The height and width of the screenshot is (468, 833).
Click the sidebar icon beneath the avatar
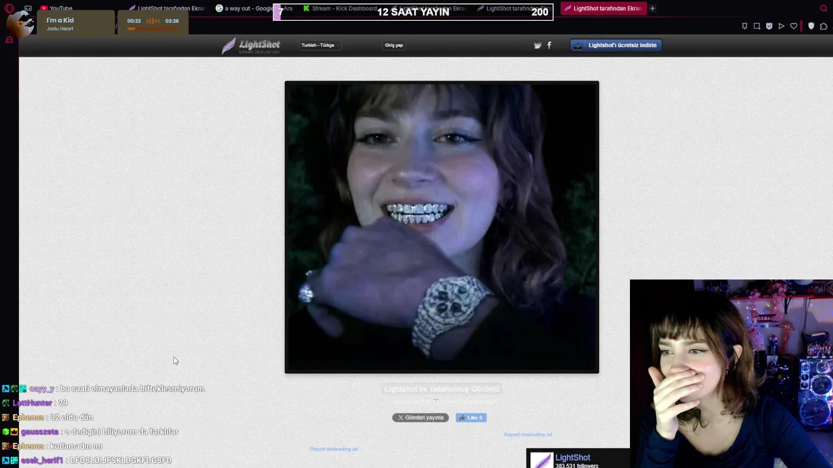click(x=9, y=40)
